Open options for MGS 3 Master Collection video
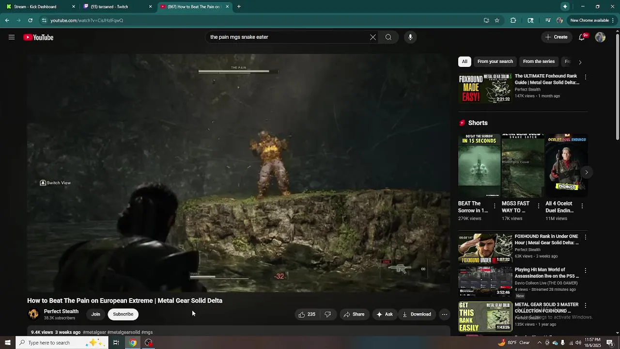This screenshot has width=620, height=349. (585, 306)
